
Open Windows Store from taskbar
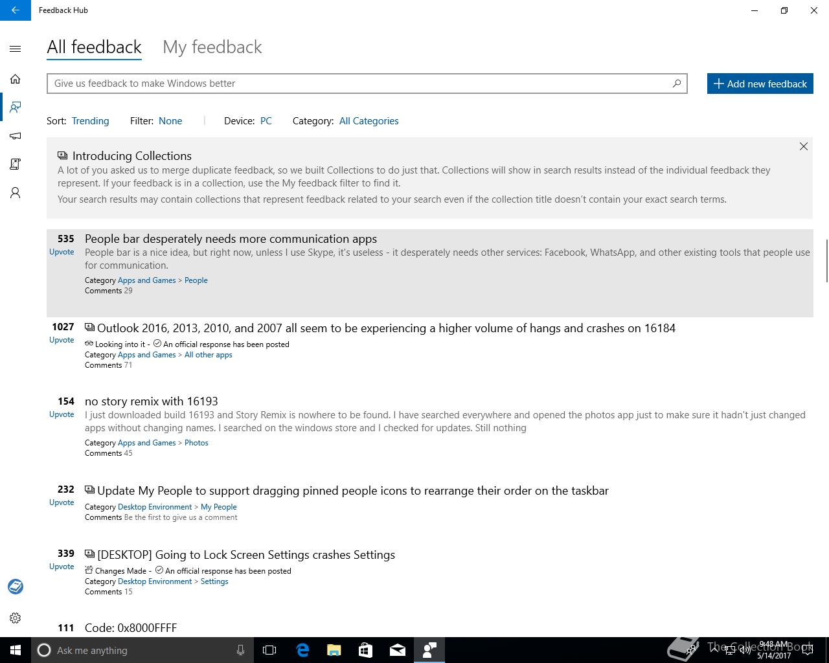click(x=366, y=650)
